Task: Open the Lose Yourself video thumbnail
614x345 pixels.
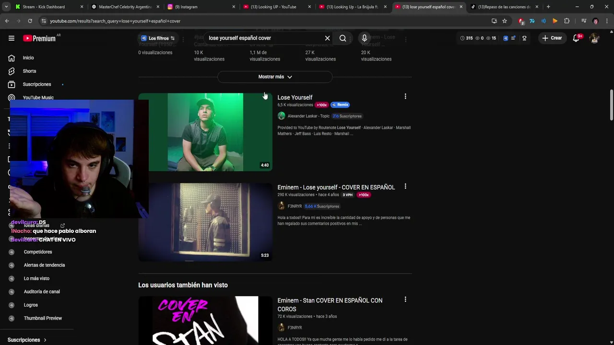Action: (205, 132)
